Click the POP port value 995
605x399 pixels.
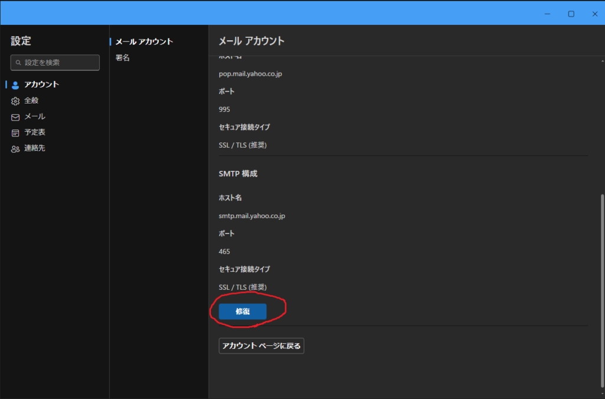click(225, 109)
